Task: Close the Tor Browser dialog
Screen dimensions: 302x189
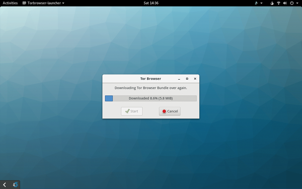Action: click(x=195, y=79)
